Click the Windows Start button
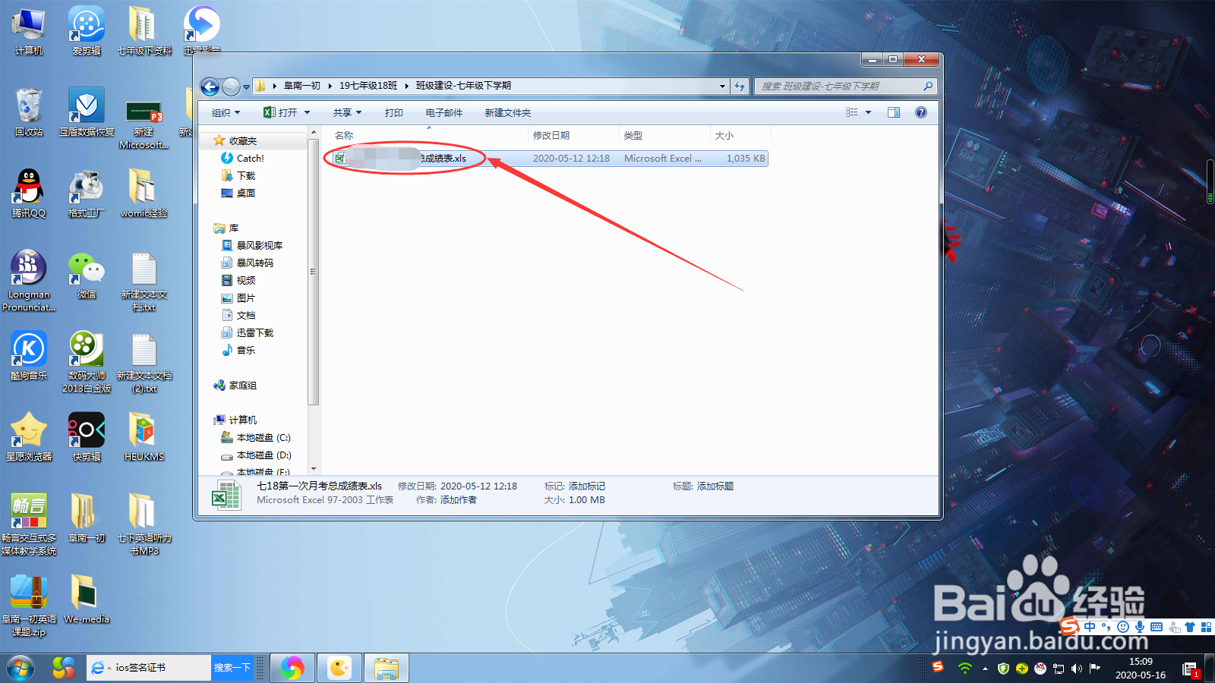Screen dimensions: 1215x683 21,668
